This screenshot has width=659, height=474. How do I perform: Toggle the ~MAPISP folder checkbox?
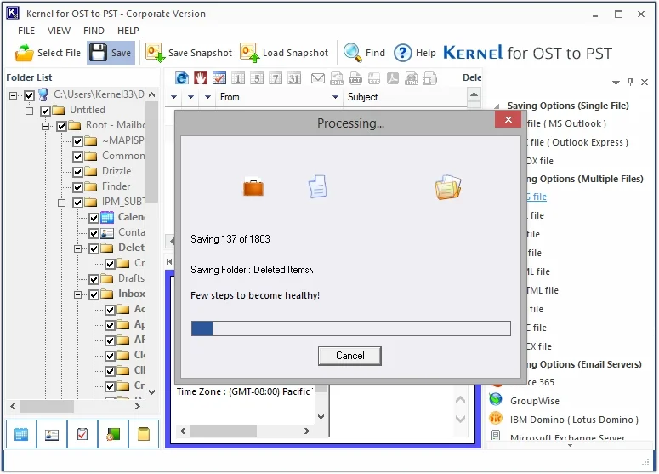point(77,142)
